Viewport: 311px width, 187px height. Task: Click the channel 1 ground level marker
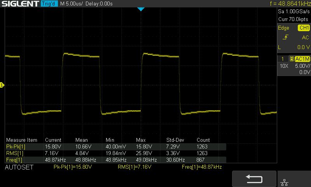pyautogui.click(x=2, y=85)
